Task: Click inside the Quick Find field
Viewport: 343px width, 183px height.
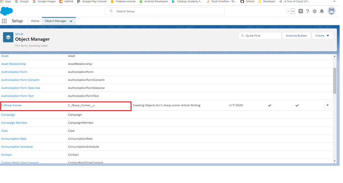Action: 260,36
